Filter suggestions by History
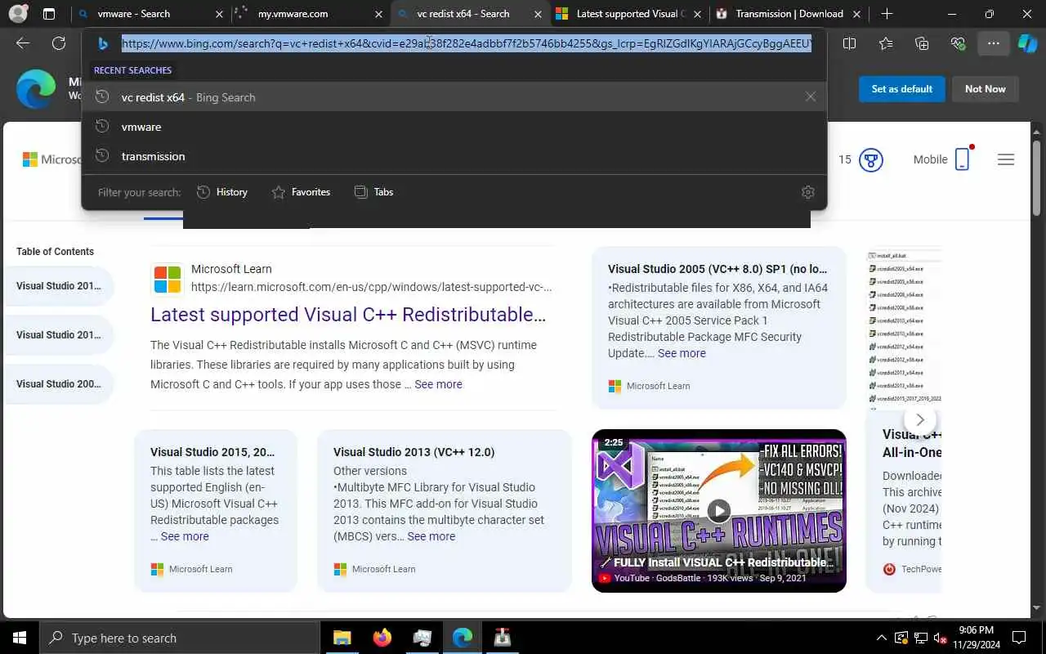 point(222,192)
